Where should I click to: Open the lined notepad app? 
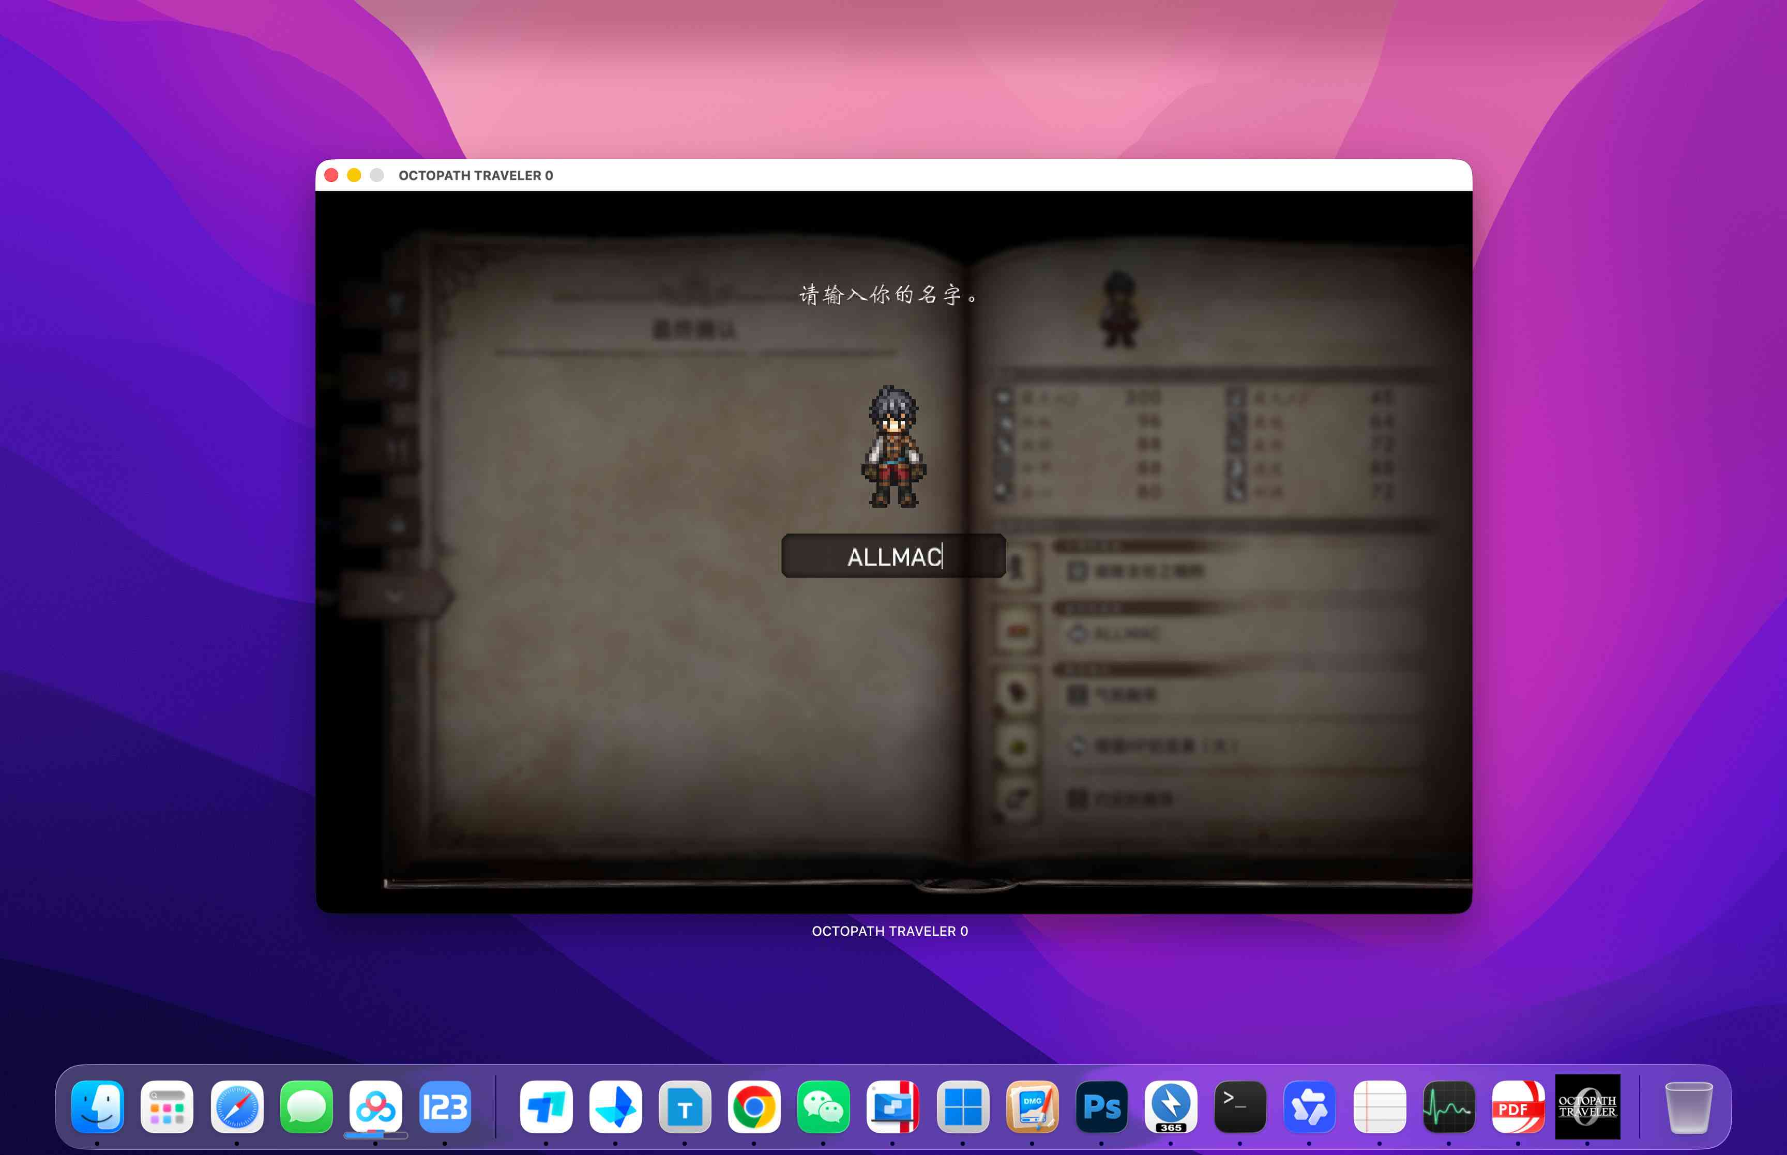1379,1107
